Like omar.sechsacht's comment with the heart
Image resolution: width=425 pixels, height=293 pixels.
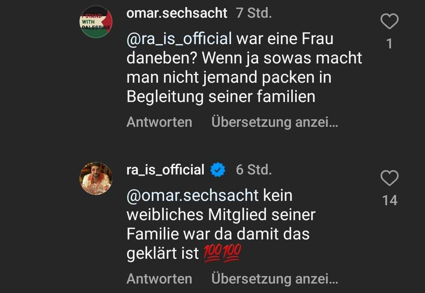[x=390, y=21]
